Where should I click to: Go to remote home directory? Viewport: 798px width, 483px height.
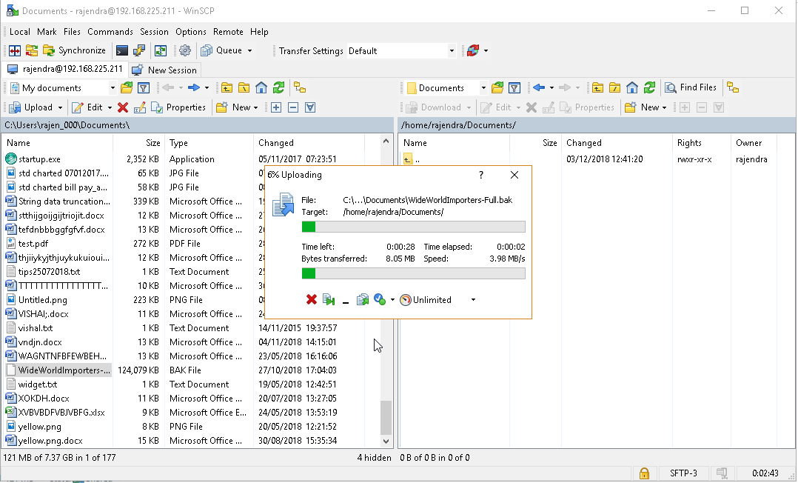[x=631, y=88]
